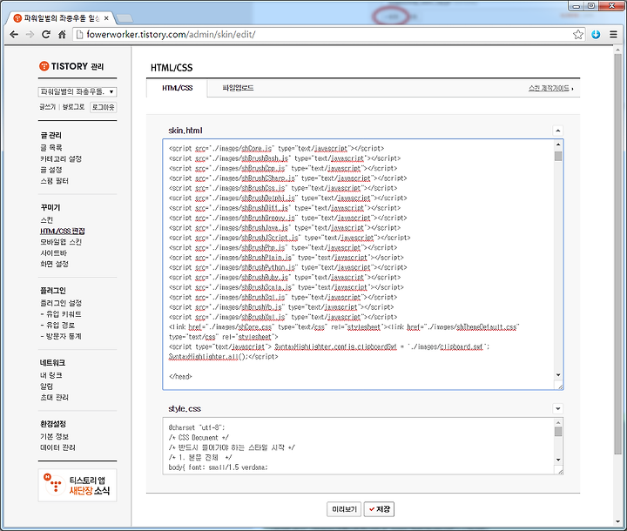The width and height of the screenshot is (627, 531).
Task: Open HTML/CSS 편집 in sidebar
Action: click(63, 231)
